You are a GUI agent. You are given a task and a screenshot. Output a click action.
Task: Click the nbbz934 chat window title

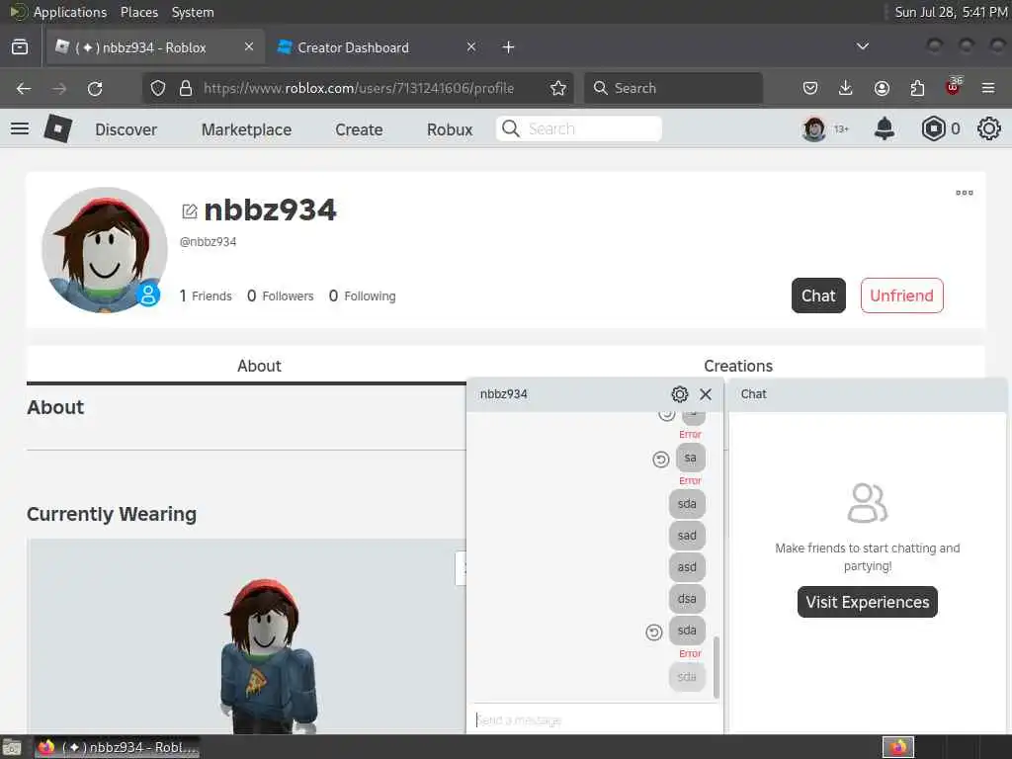tap(503, 394)
